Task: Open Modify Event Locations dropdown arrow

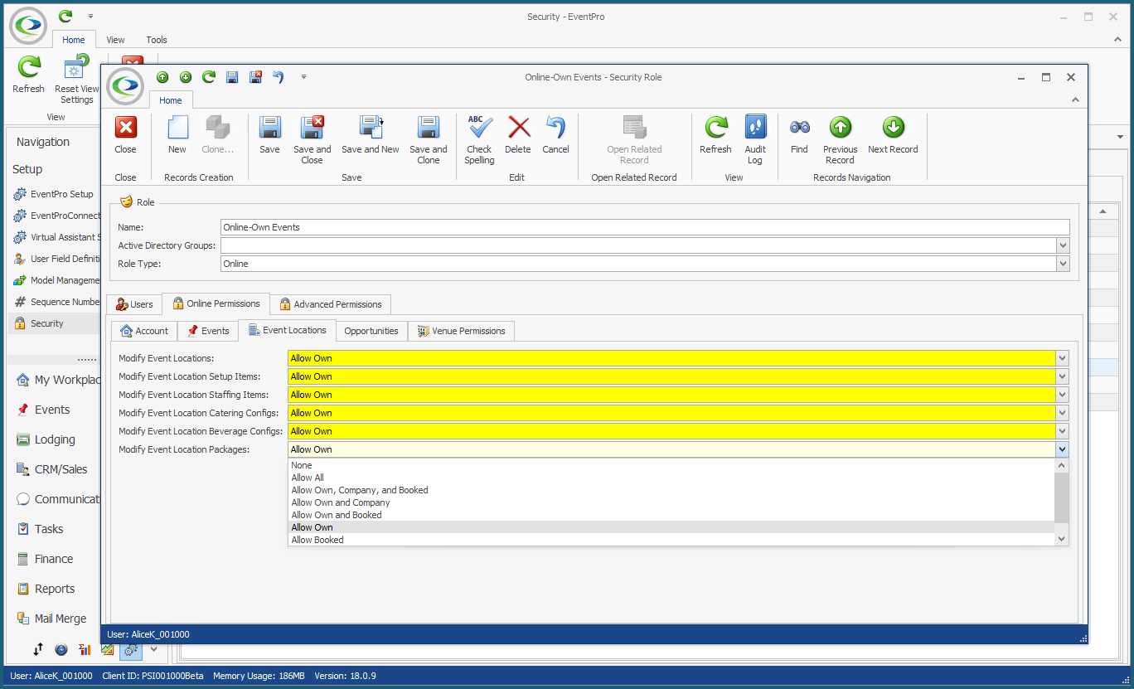Action: click(x=1063, y=358)
